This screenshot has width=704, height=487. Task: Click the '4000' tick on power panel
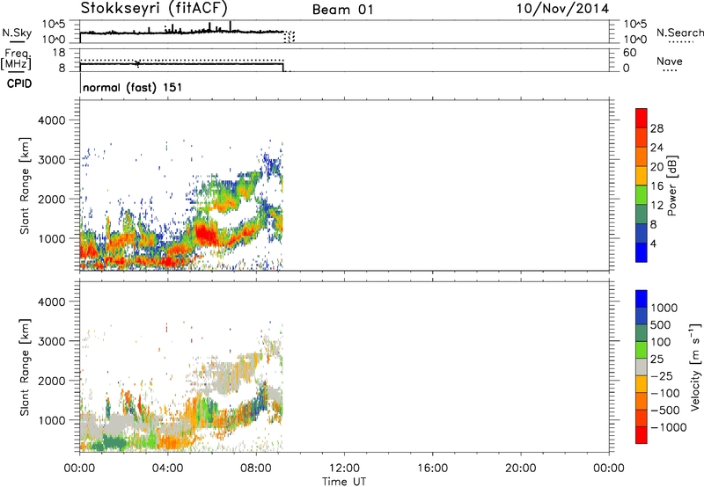click(52, 120)
